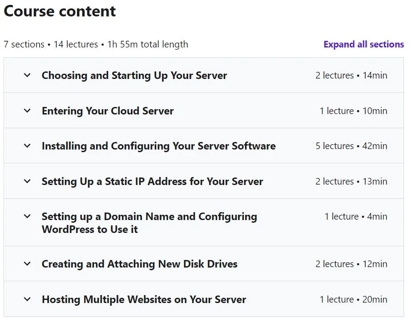This screenshot has height=327, width=412.
Task: Click the 1 lecture 4min label
Action: [x=356, y=217]
